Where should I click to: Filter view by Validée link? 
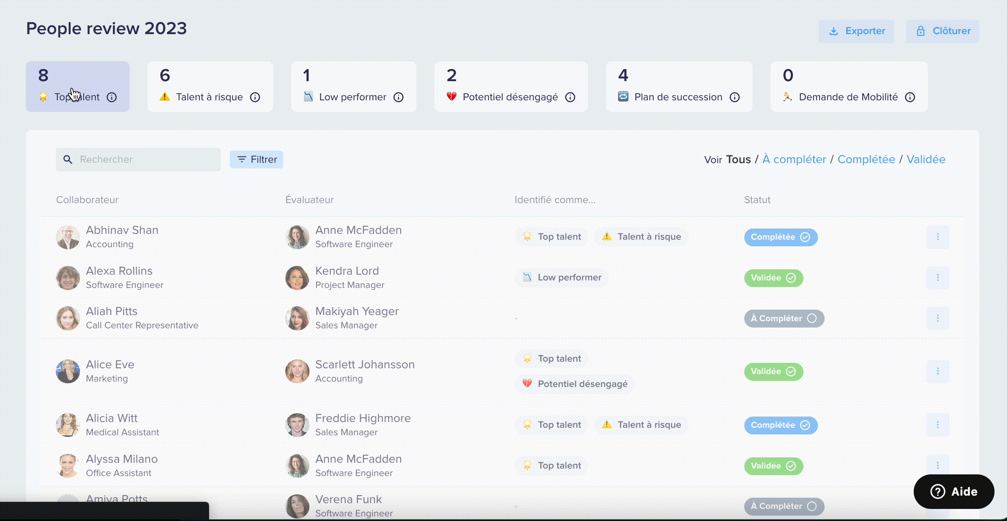pyautogui.click(x=926, y=159)
